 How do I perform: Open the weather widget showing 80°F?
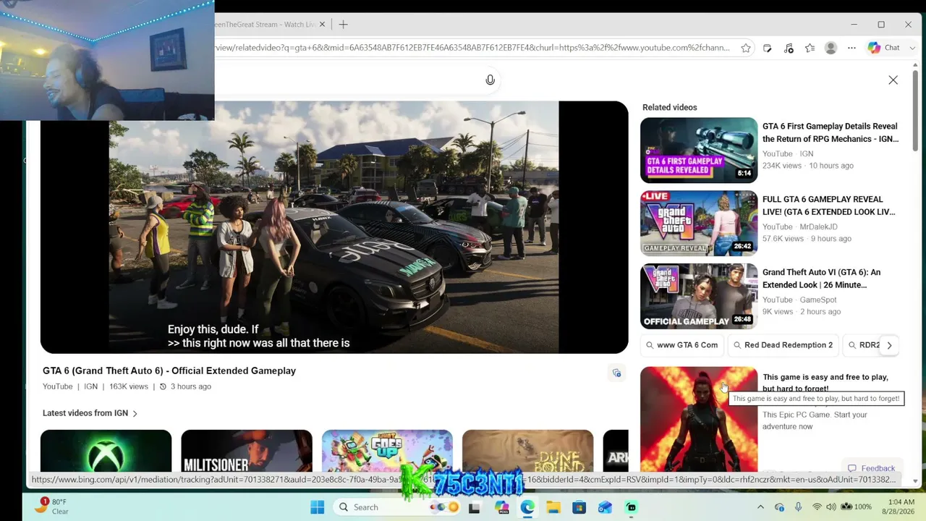point(52,507)
